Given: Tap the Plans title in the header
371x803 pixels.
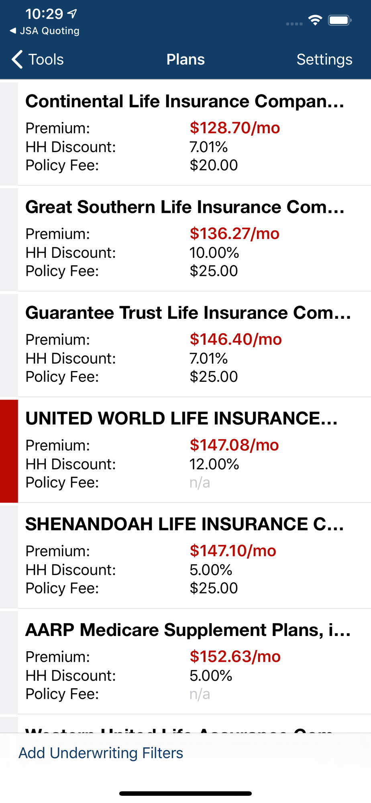Looking at the screenshot, I should [185, 59].
